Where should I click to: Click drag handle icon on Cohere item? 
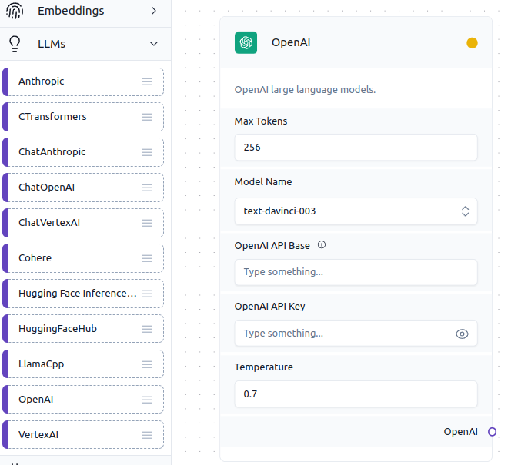coord(147,258)
